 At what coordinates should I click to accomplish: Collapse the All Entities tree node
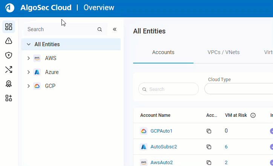coord(29,44)
